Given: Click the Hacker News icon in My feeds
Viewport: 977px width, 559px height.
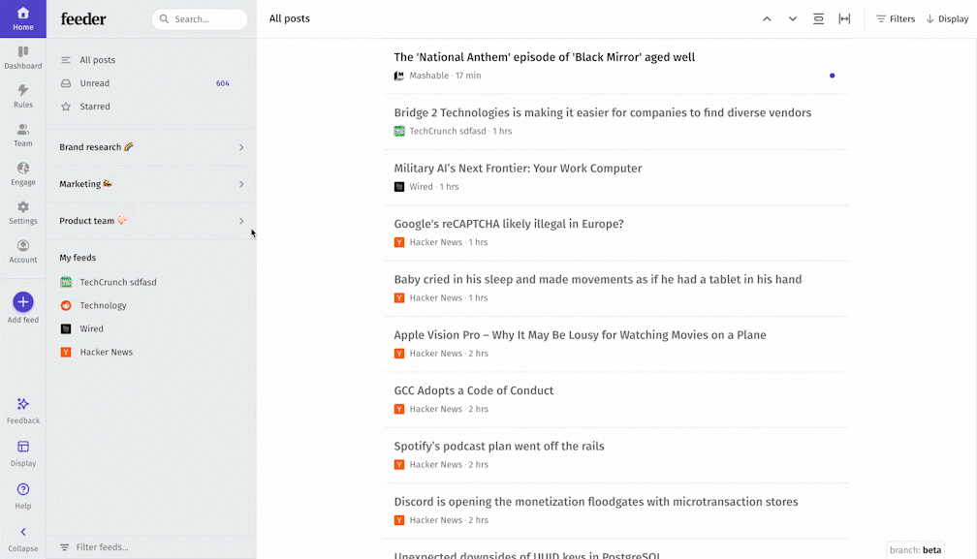Looking at the screenshot, I should click(x=66, y=353).
